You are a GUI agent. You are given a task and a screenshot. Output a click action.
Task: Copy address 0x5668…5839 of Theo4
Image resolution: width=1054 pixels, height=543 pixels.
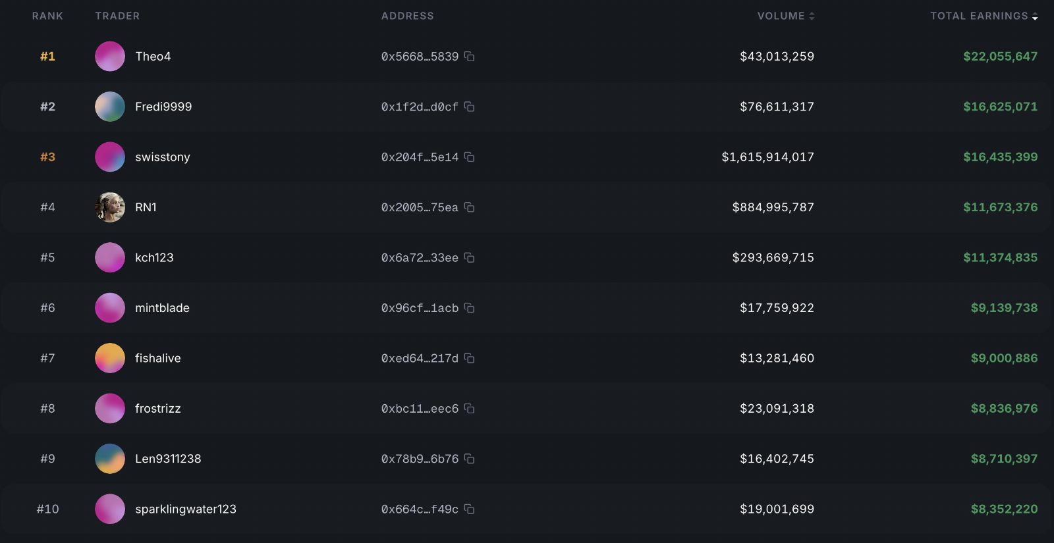pyautogui.click(x=469, y=57)
